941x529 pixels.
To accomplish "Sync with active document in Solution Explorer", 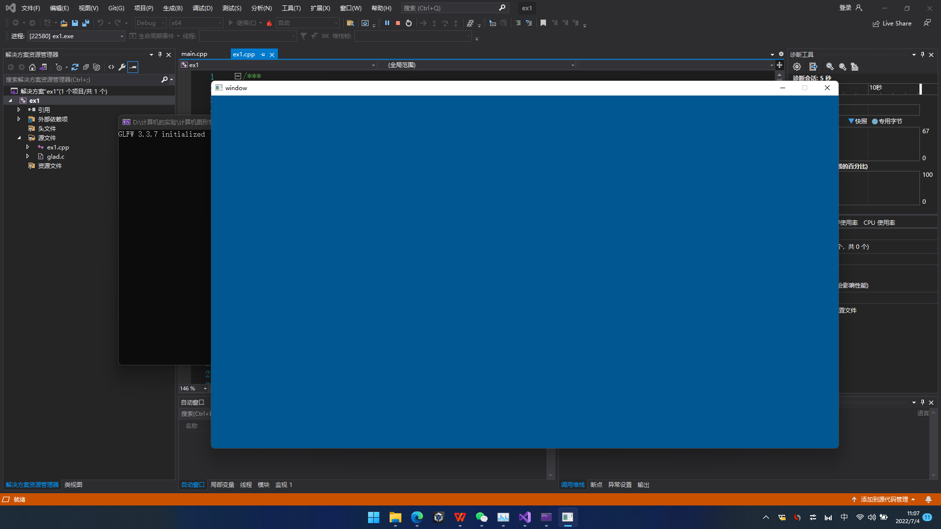I will click(x=75, y=67).
